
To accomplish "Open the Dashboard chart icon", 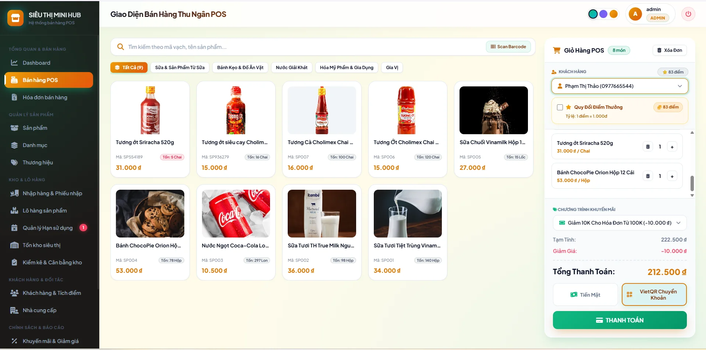I will coord(14,63).
